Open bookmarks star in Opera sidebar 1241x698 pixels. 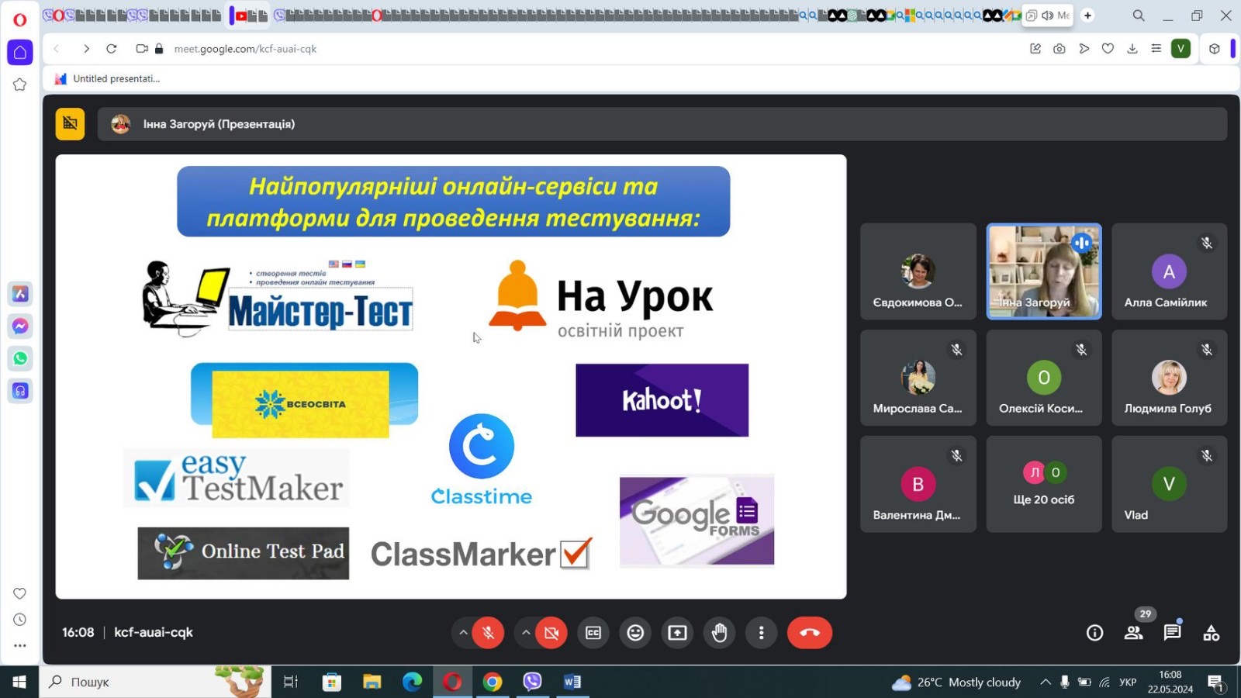click(x=20, y=85)
